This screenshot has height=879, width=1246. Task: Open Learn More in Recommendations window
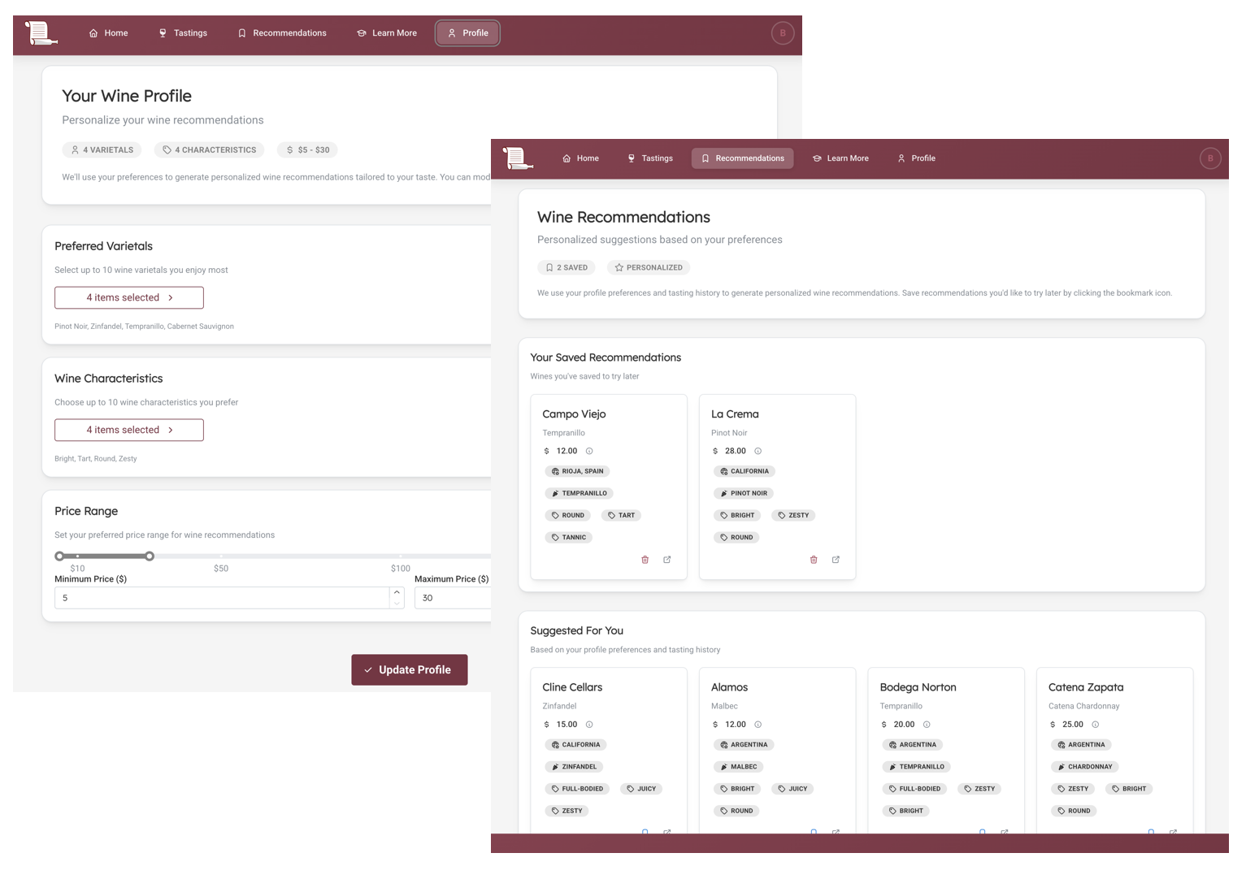(840, 158)
